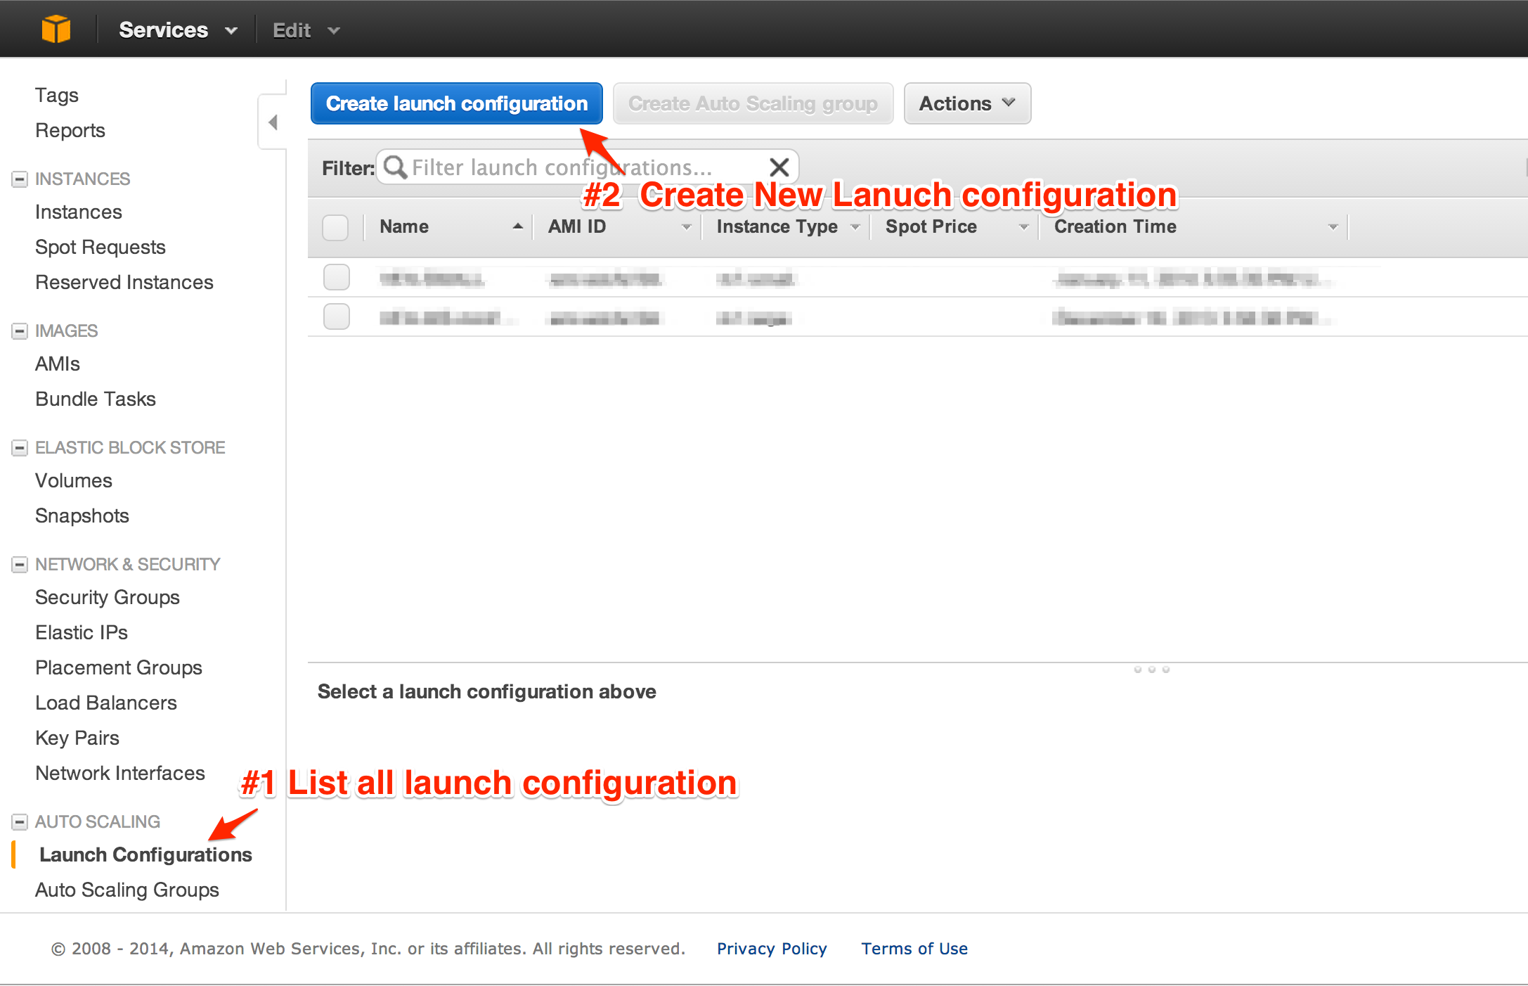Open the Creation Time column dropdown arrow
The width and height of the screenshot is (1528, 986).
click(x=1333, y=227)
